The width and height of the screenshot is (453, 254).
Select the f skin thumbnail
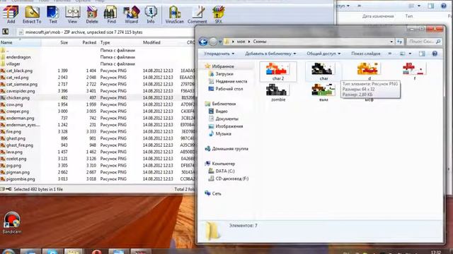[x=414, y=71]
